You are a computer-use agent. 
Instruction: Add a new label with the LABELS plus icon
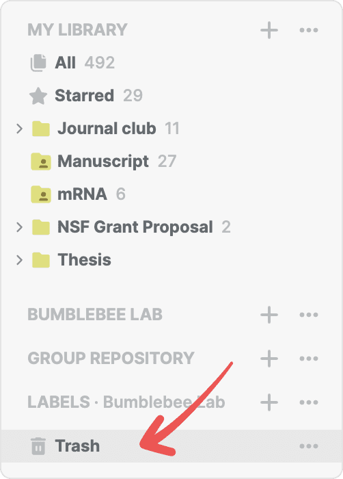point(269,402)
